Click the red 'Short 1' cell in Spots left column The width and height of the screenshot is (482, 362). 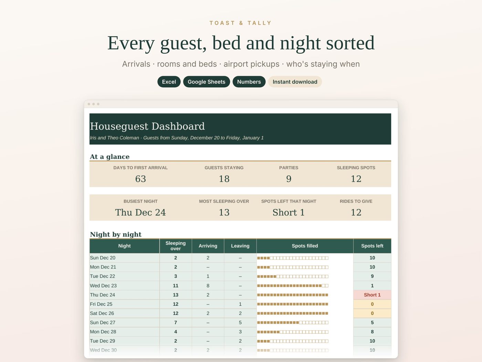click(x=372, y=295)
